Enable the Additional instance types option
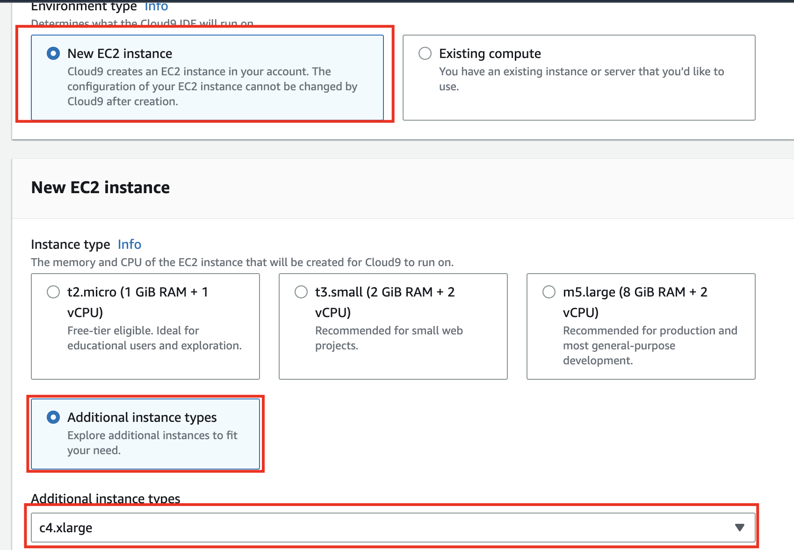Screen dimensions: 794x550 [53, 417]
